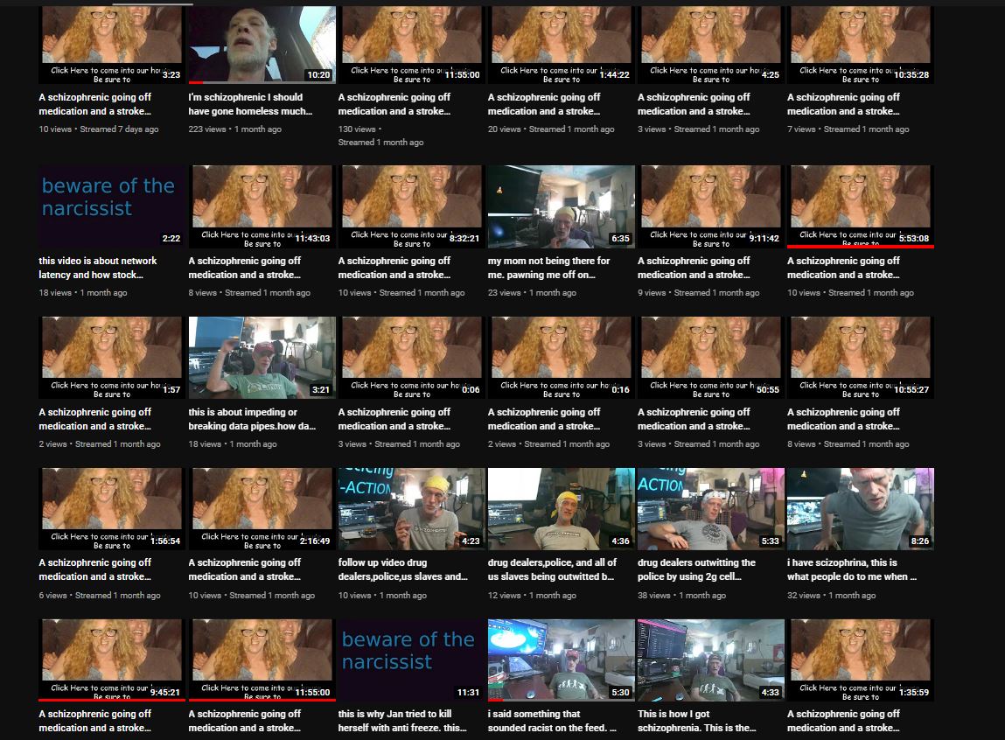
Task: Play the 4:33 video thumbnail
Action: pyautogui.click(x=710, y=660)
